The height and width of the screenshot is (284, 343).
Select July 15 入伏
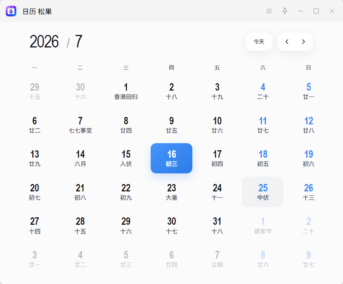tap(126, 158)
